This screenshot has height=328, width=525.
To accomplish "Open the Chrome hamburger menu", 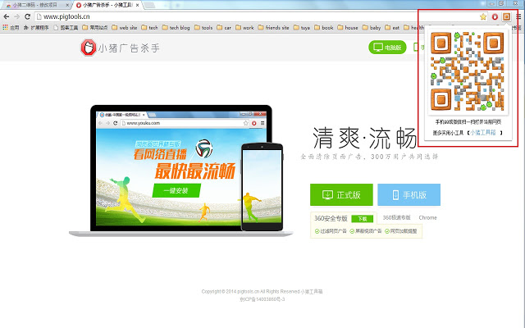I will pyautogui.click(x=518, y=16).
